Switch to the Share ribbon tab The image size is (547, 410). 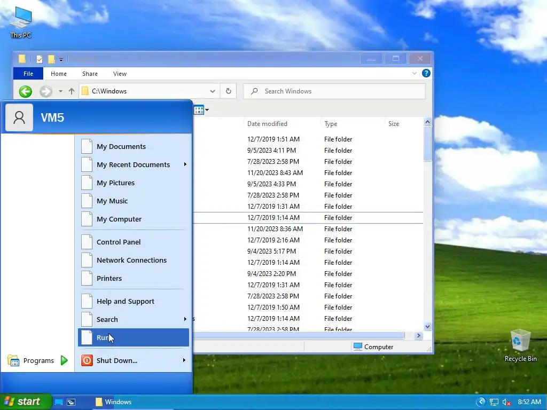pos(90,74)
